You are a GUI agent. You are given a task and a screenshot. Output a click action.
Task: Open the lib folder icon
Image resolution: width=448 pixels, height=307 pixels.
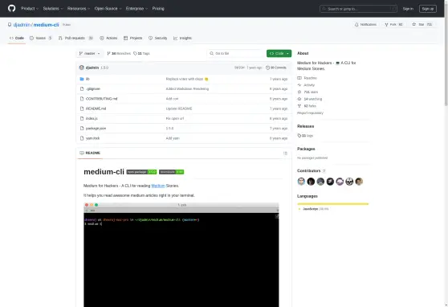tap(82, 79)
